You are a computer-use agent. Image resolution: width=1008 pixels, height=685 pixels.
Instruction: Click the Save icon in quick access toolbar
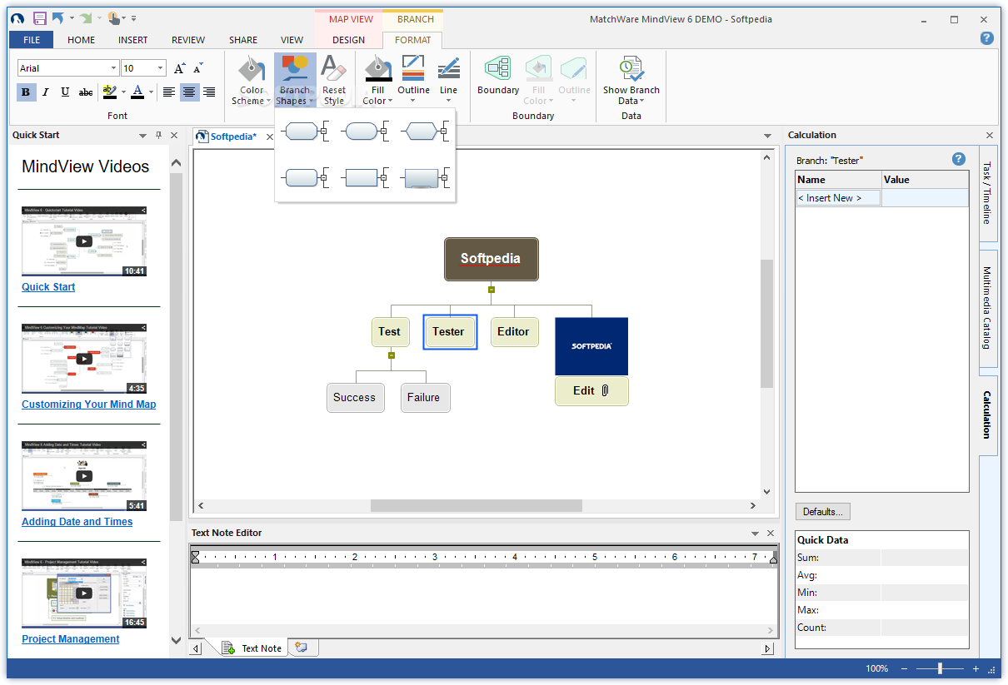coord(39,17)
